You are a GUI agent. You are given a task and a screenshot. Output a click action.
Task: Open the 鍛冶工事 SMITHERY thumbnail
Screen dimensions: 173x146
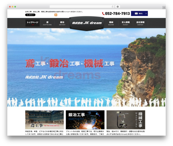click(x=85, y=120)
